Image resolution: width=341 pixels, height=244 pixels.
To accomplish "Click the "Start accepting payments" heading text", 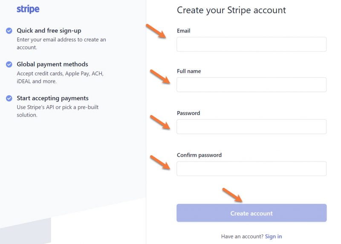I will coord(52,98).
